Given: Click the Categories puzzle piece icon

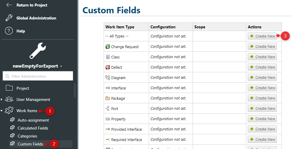Looking at the screenshot, I should [x=12, y=136].
